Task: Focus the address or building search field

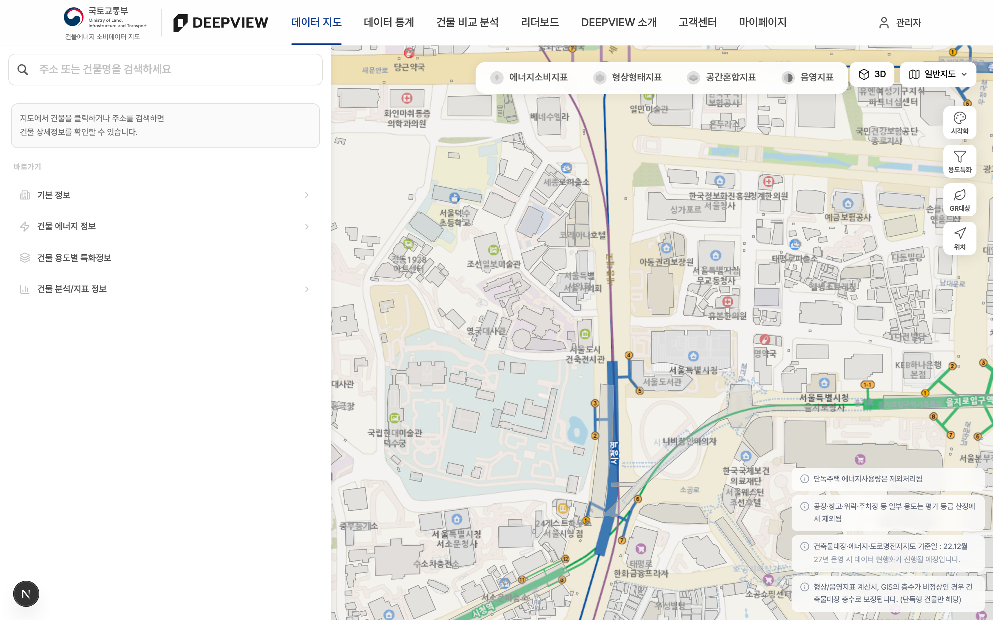Action: [x=165, y=69]
